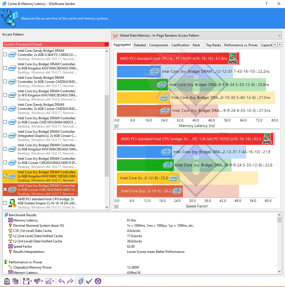Click the AMD logo on red latency bar
Viewport: 285px width, 287px height.
(x=233, y=59)
